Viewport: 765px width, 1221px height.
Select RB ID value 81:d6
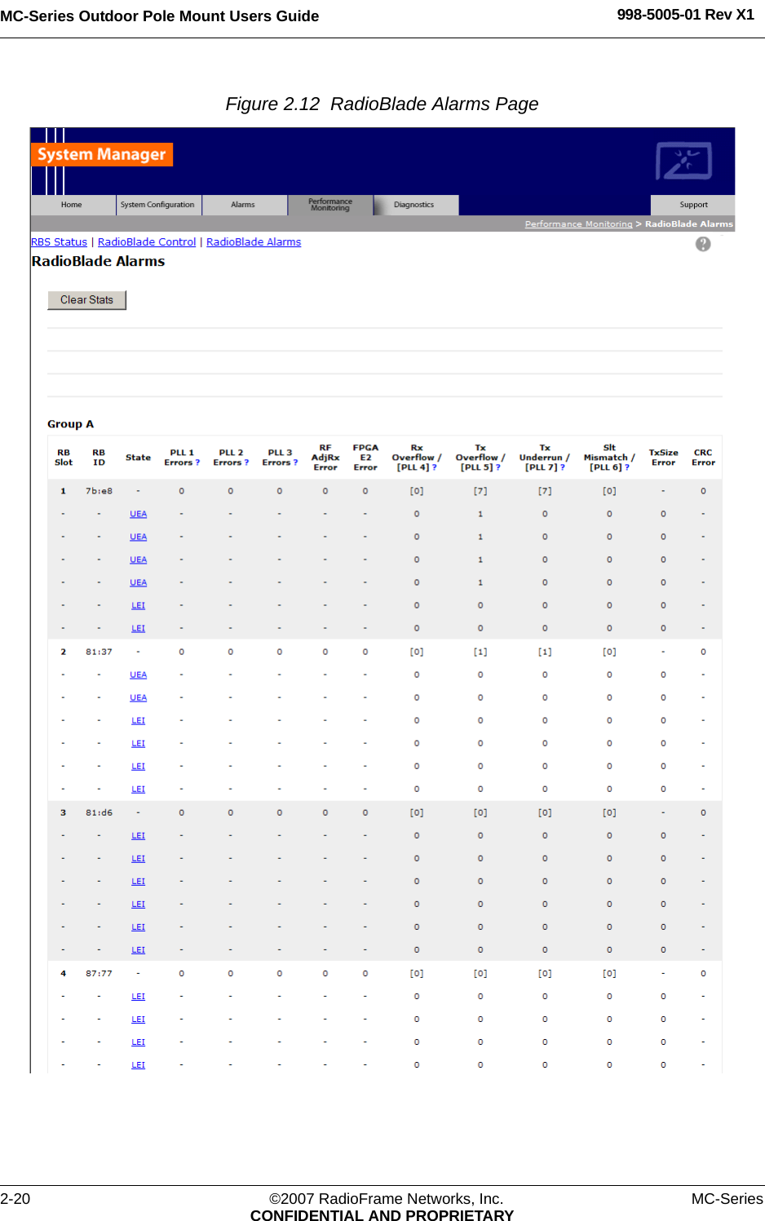click(x=99, y=812)
